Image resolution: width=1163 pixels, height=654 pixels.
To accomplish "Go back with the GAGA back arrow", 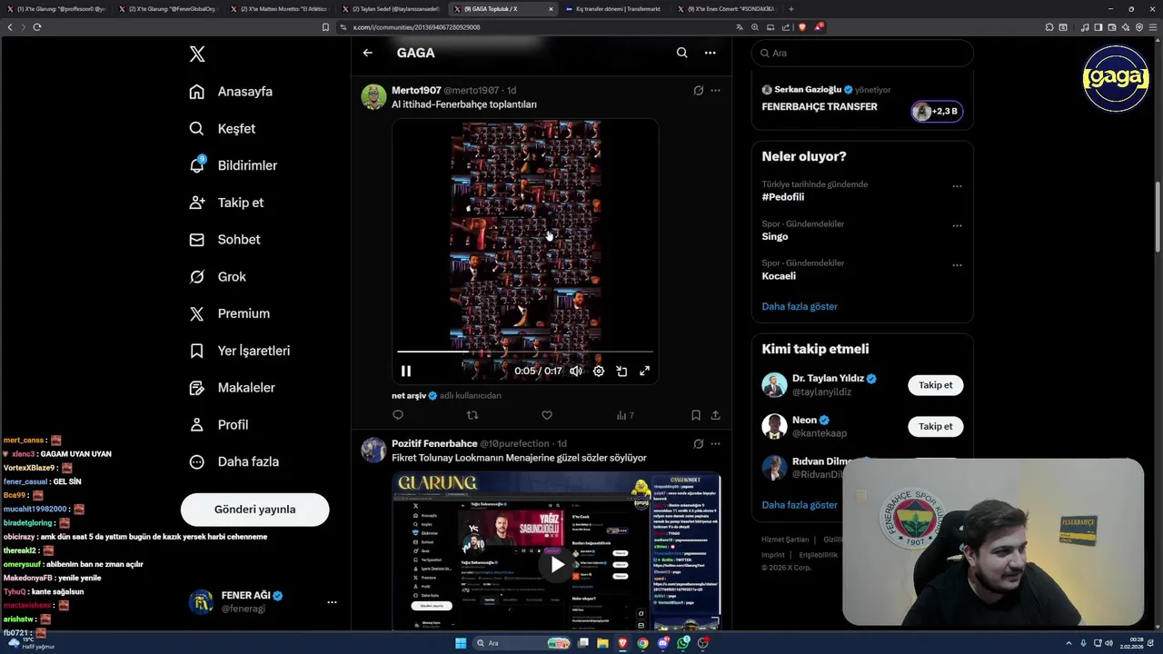I will pos(368,53).
